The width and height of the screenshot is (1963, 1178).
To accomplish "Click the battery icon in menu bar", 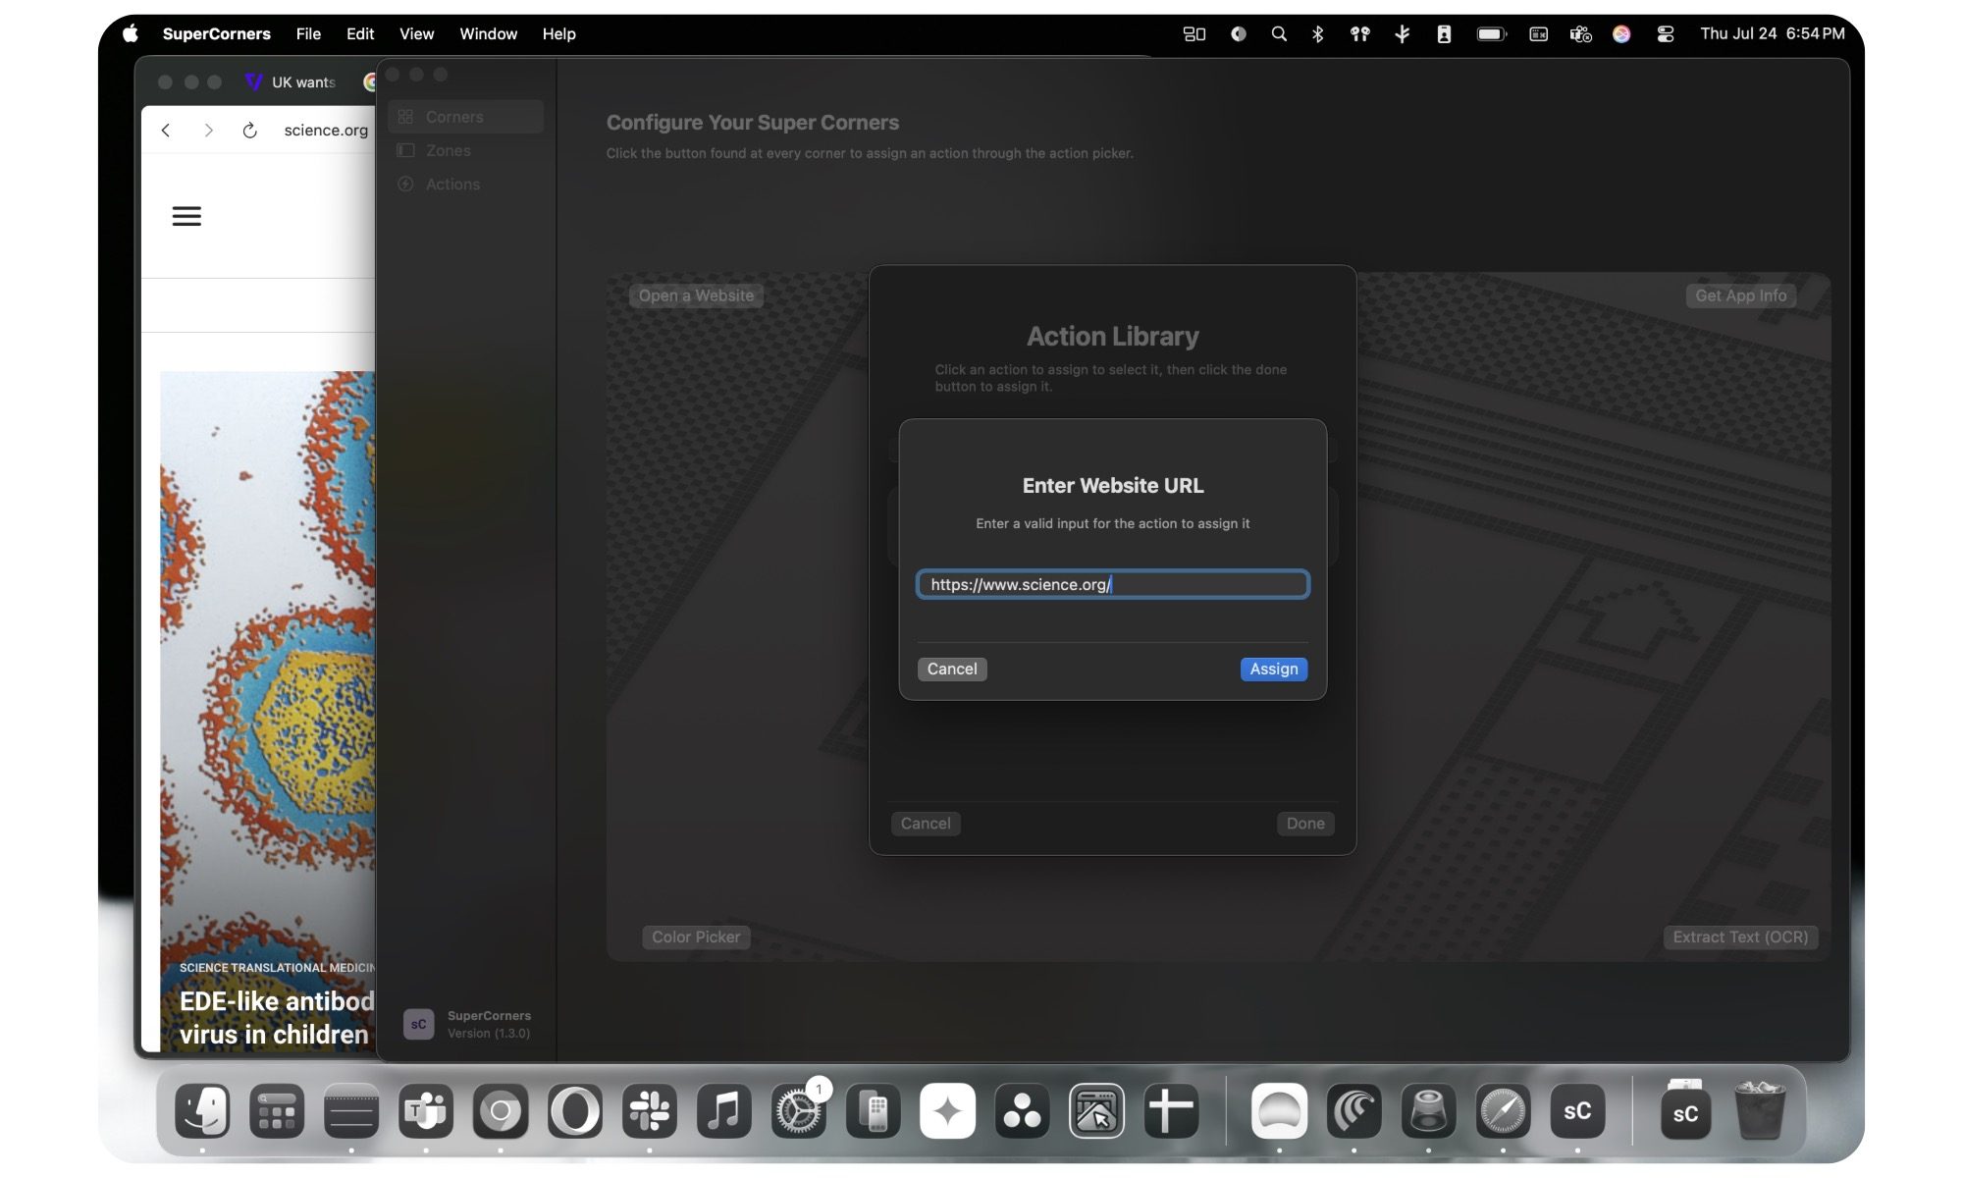I will [1491, 33].
